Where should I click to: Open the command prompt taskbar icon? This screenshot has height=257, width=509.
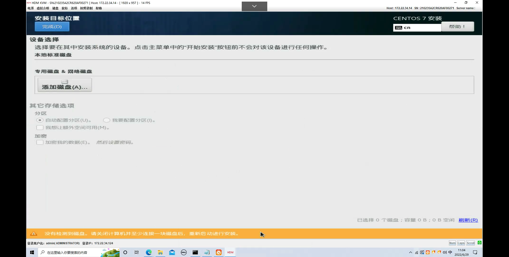195,252
